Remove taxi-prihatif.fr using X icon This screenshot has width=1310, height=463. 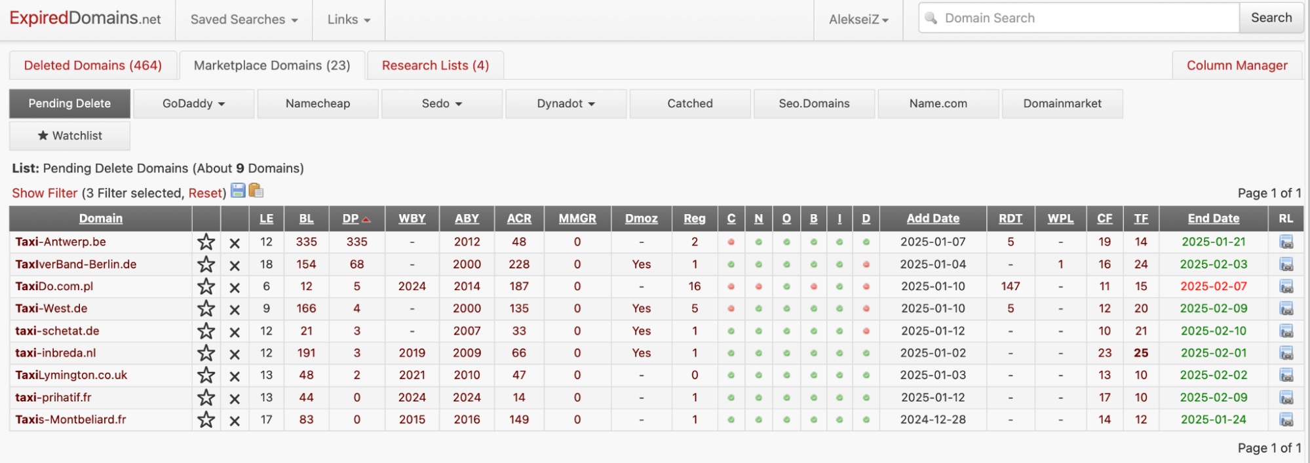tap(235, 398)
